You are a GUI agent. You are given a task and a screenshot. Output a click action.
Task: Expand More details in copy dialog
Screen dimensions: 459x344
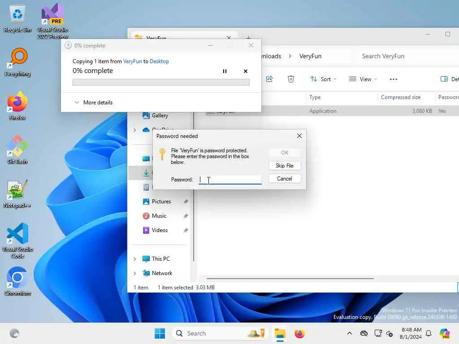(94, 103)
